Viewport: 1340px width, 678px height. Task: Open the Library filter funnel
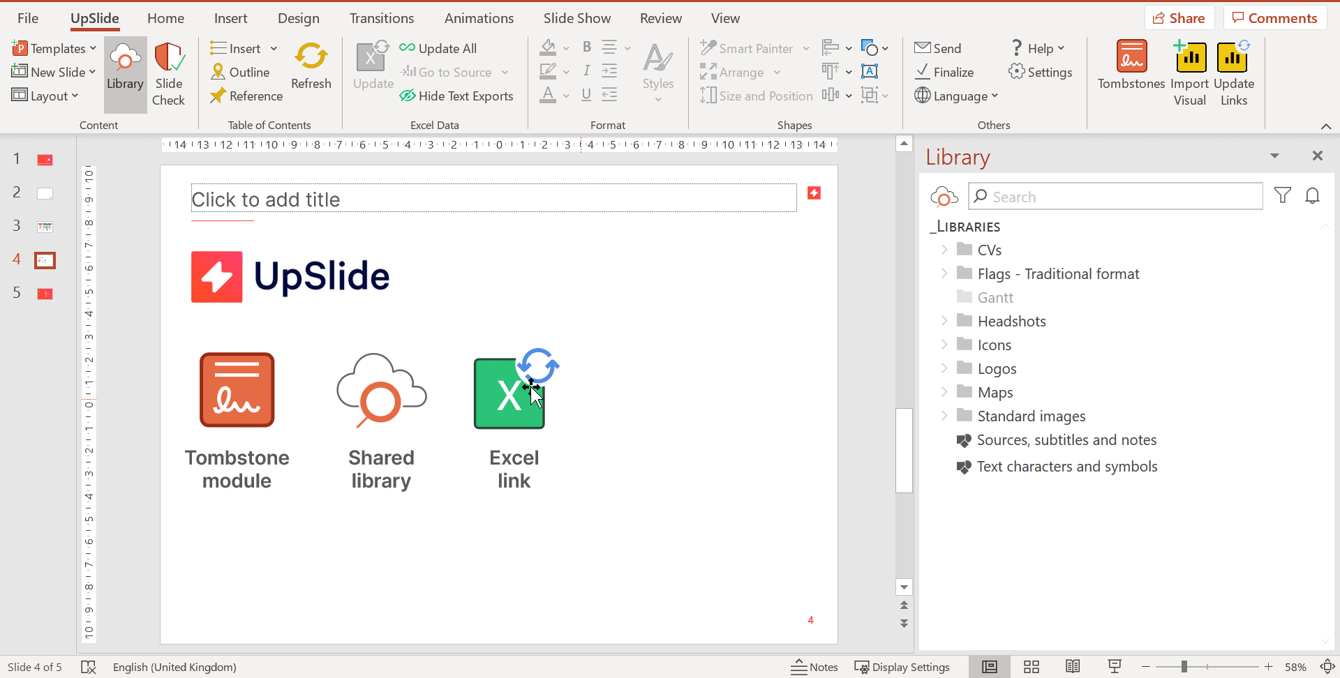tap(1282, 195)
